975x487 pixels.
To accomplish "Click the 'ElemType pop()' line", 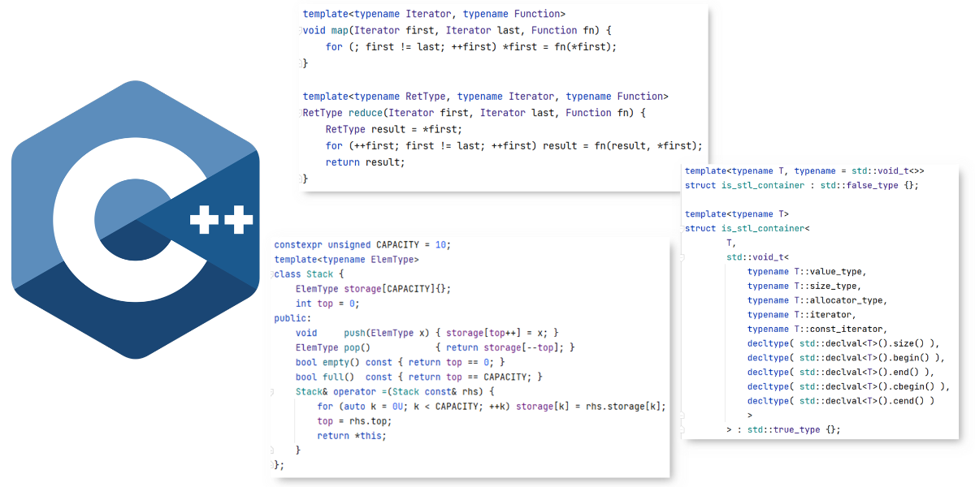I will [435, 347].
